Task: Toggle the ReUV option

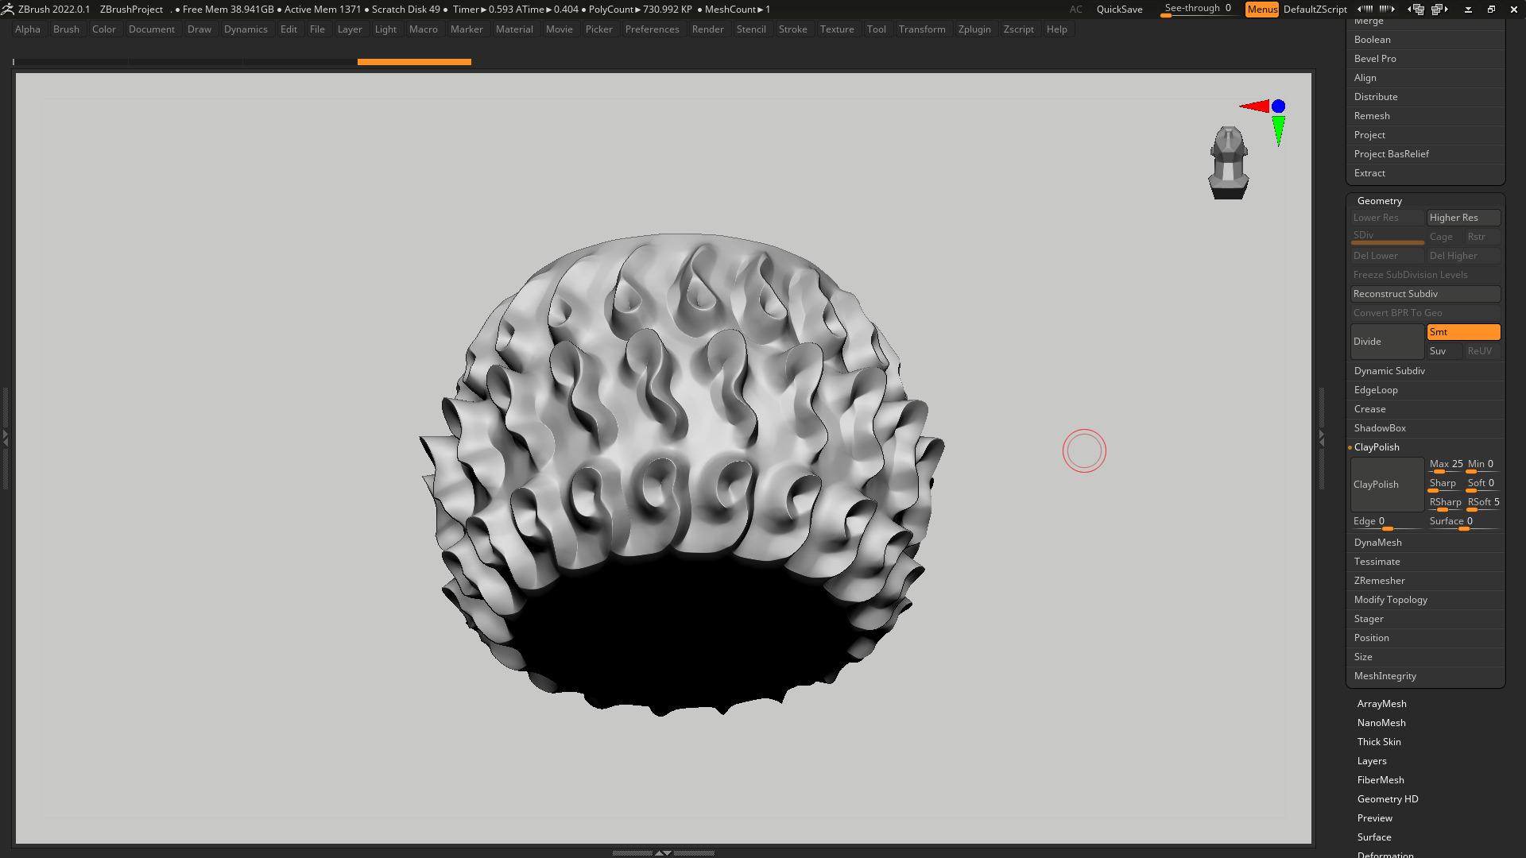Action: [x=1482, y=351]
